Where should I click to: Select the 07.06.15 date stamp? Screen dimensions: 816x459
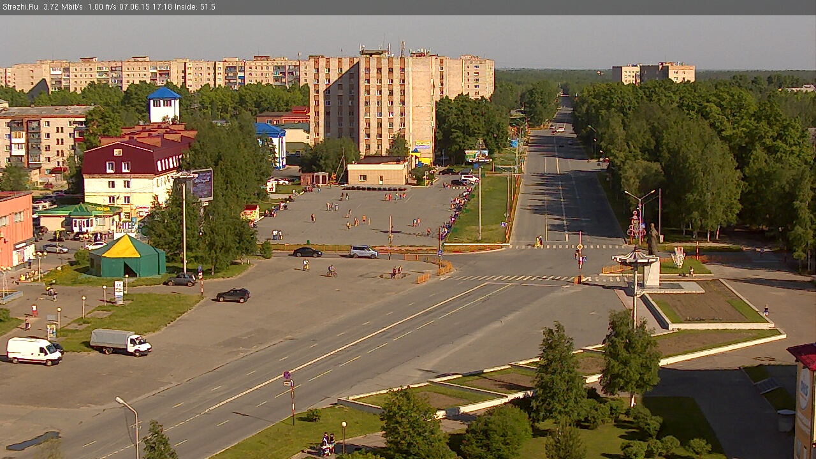coord(133,7)
